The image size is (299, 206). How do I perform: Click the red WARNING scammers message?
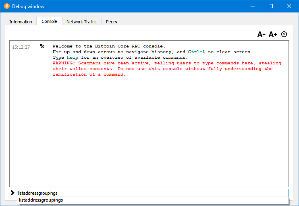click(167, 69)
